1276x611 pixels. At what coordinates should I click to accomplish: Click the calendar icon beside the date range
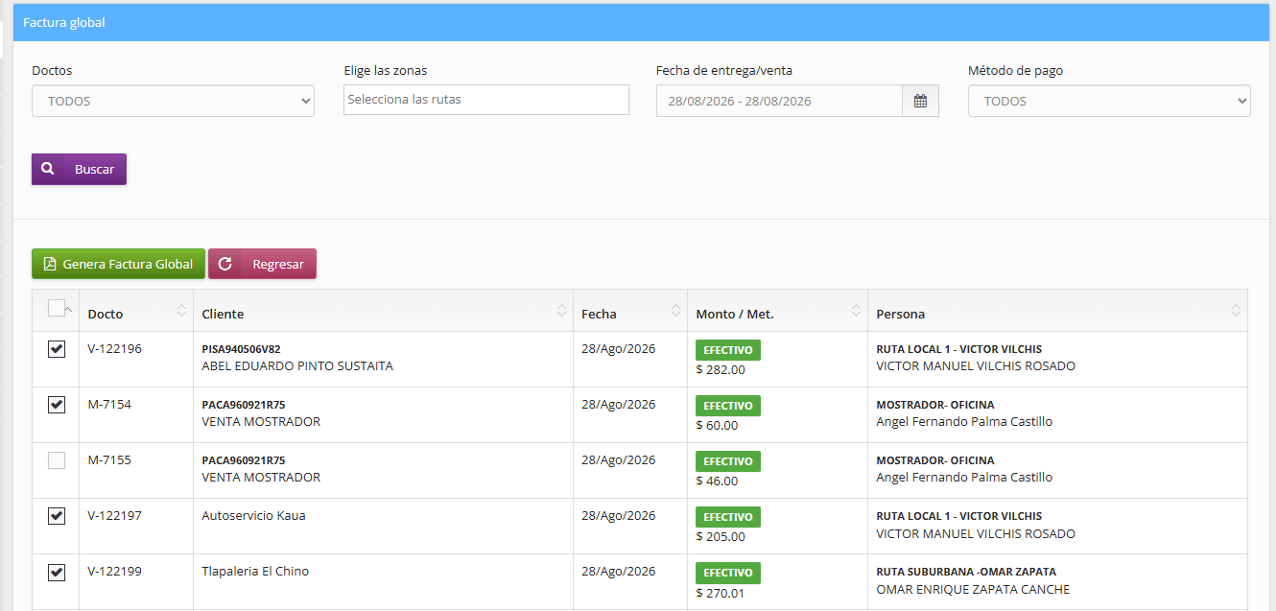tap(920, 101)
